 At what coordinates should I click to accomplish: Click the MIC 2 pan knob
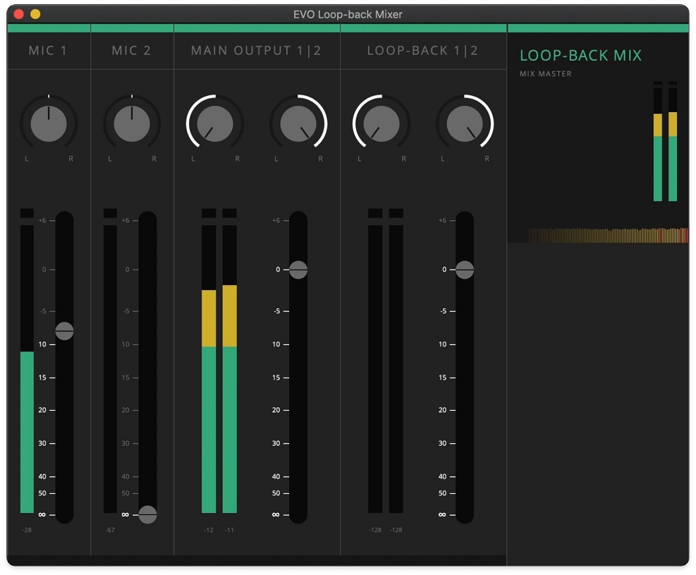tap(132, 124)
